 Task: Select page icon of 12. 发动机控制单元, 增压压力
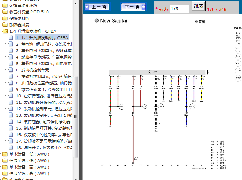tap(11, 109)
